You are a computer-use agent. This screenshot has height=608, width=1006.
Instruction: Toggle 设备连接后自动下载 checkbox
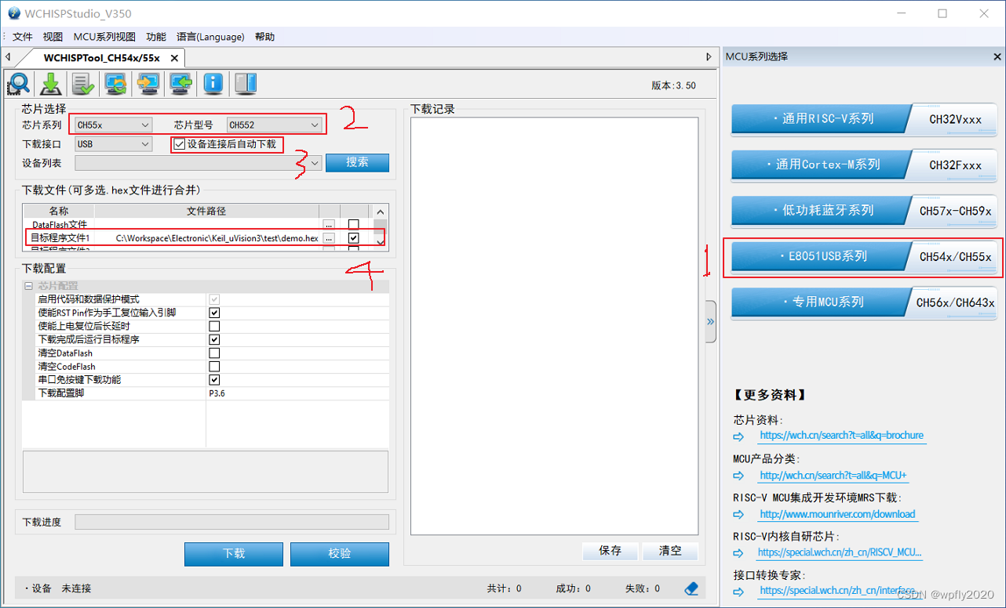click(180, 144)
